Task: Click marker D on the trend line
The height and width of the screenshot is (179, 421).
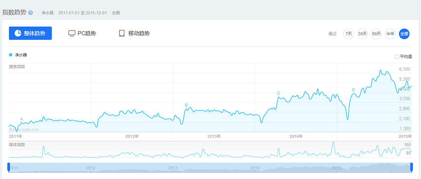Action: coord(353,90)
